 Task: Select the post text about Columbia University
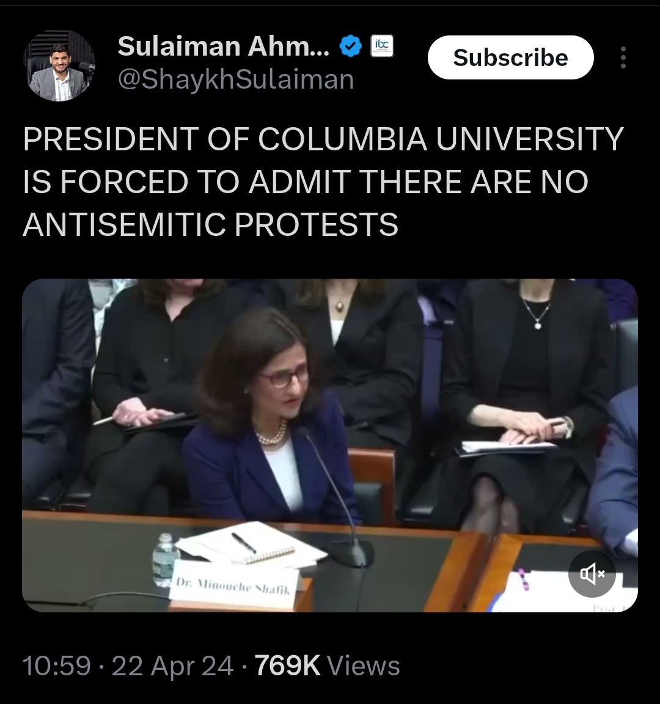click(x=323, y=182)
